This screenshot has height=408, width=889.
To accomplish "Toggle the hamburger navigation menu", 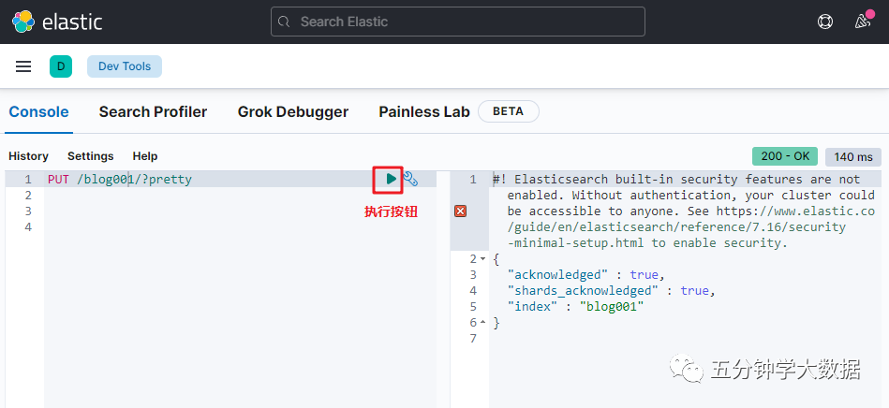I will 23,66.
